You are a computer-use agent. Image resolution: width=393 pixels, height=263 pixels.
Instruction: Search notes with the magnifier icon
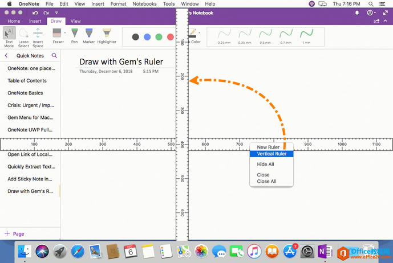click(54, 56)
